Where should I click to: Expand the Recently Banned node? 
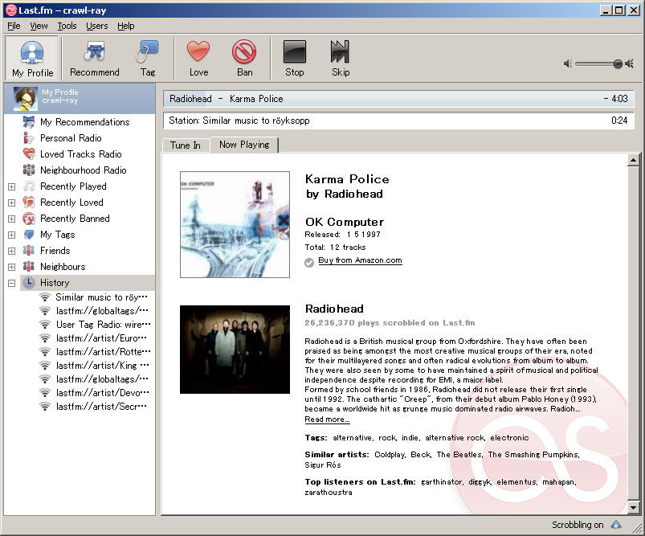(x=11, y=219)
